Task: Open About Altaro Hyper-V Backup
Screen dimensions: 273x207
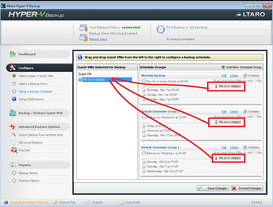Action: click(29, 202)
